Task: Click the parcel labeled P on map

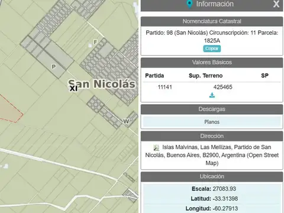Action: [53, 67]
